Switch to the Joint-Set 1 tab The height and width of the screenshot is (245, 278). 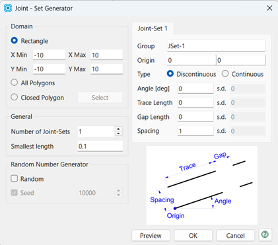[153, 28]
